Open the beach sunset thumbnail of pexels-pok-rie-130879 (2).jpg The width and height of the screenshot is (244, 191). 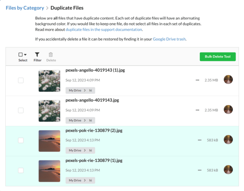[50, 141]
